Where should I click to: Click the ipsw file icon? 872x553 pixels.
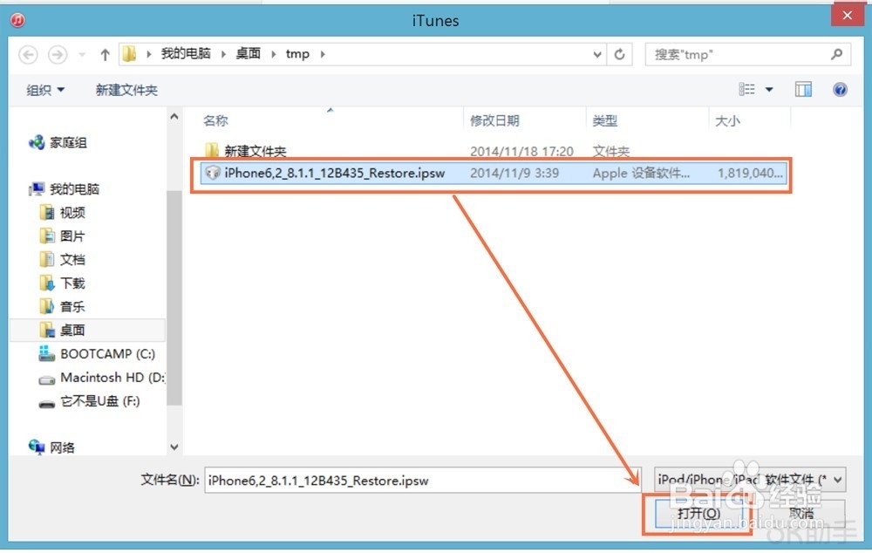213,173
